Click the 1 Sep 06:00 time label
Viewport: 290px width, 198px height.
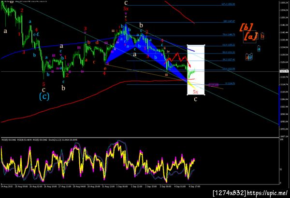(122, 186)
